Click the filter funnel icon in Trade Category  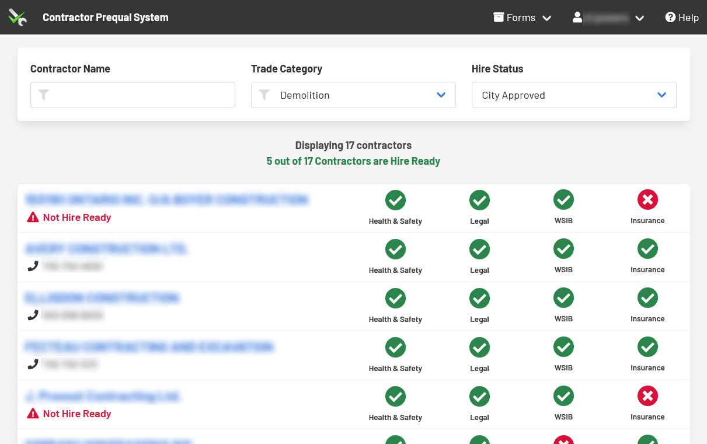264,95
